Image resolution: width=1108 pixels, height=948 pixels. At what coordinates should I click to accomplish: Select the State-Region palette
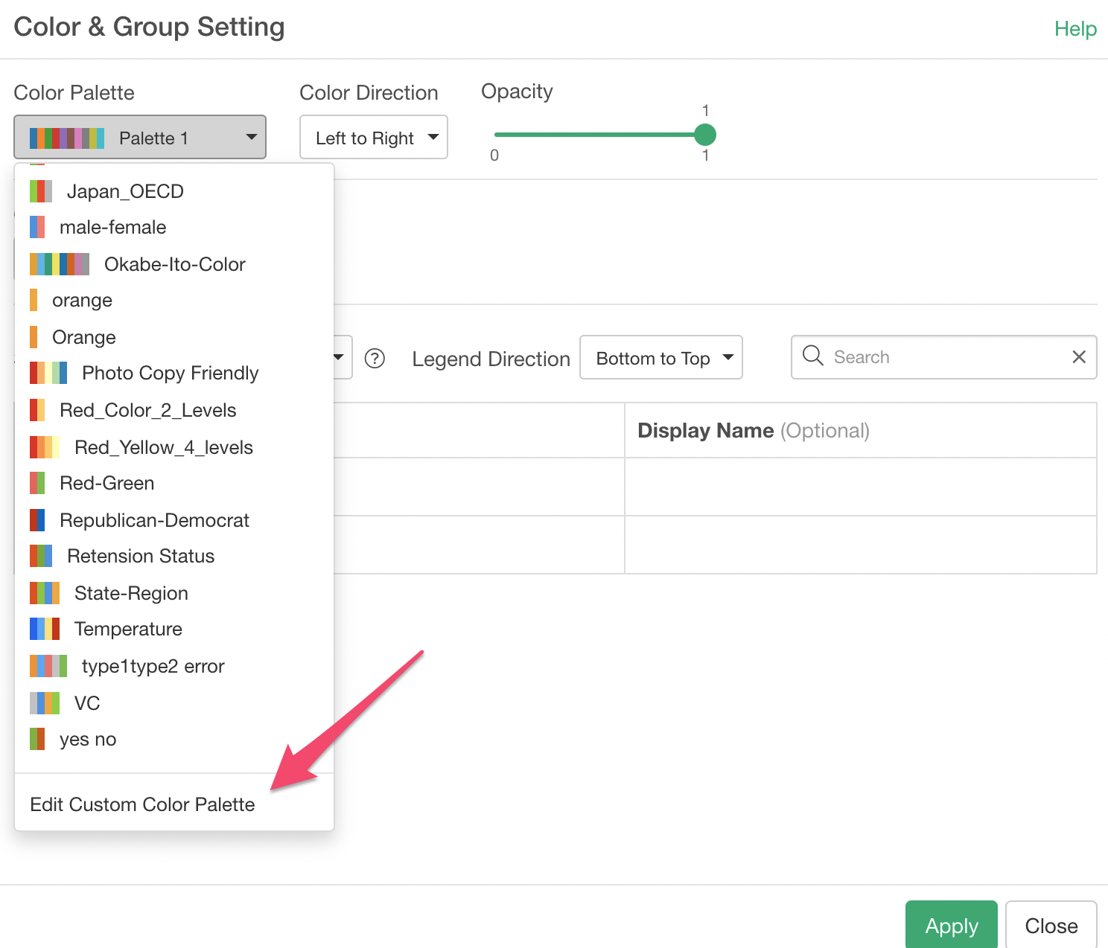coord(174,593)
